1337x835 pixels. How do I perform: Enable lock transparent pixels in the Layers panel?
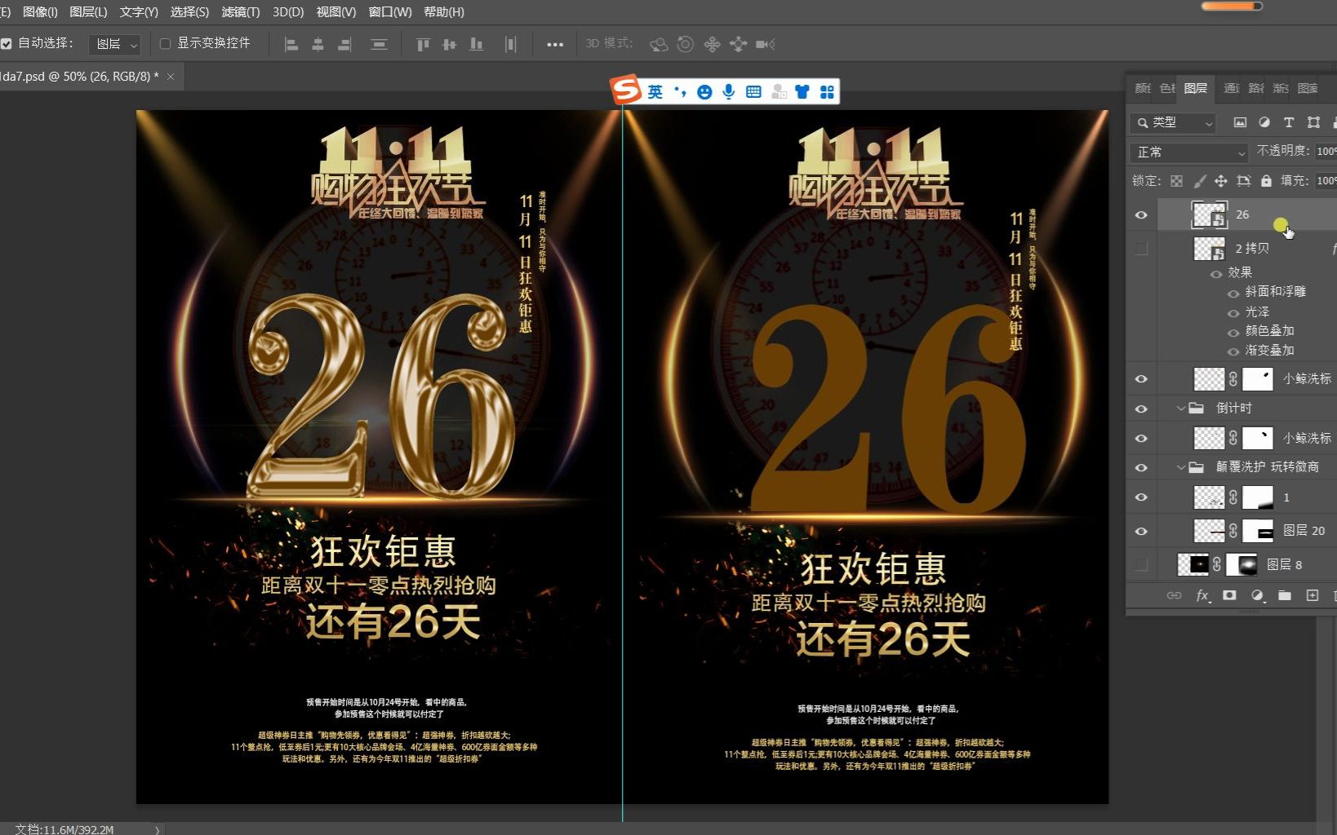point(1175,180)
